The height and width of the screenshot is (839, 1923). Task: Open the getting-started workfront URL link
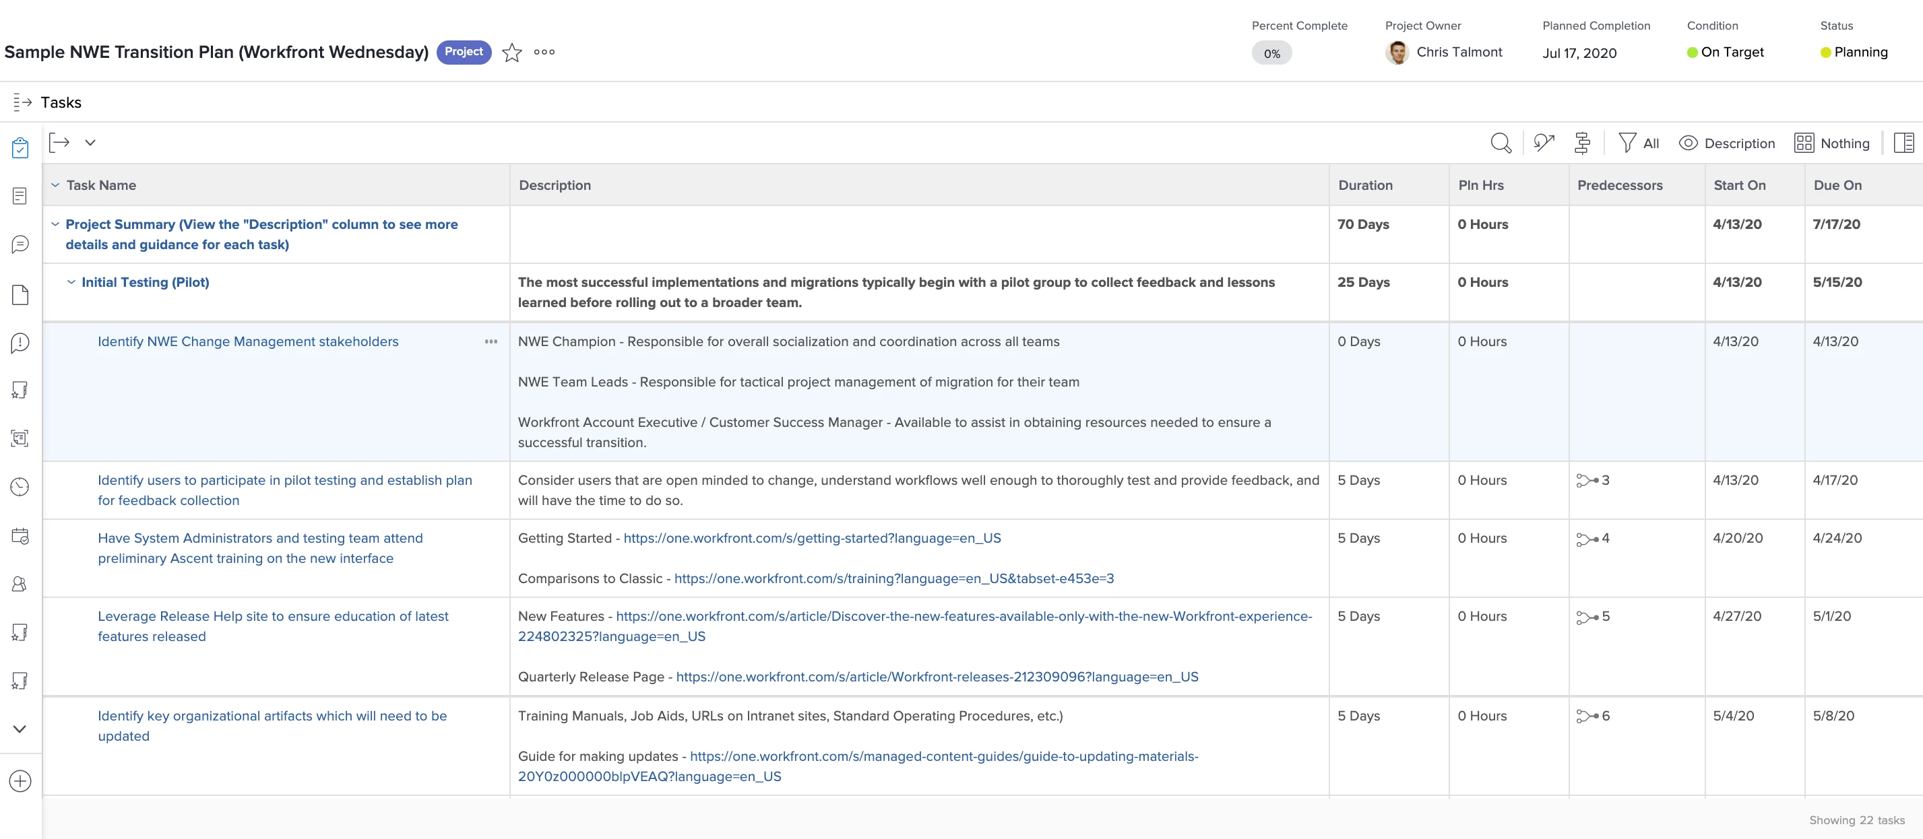(811, 538)
